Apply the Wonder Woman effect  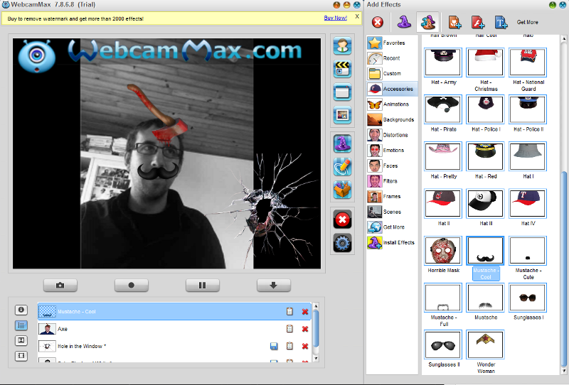tap(485, 345)
